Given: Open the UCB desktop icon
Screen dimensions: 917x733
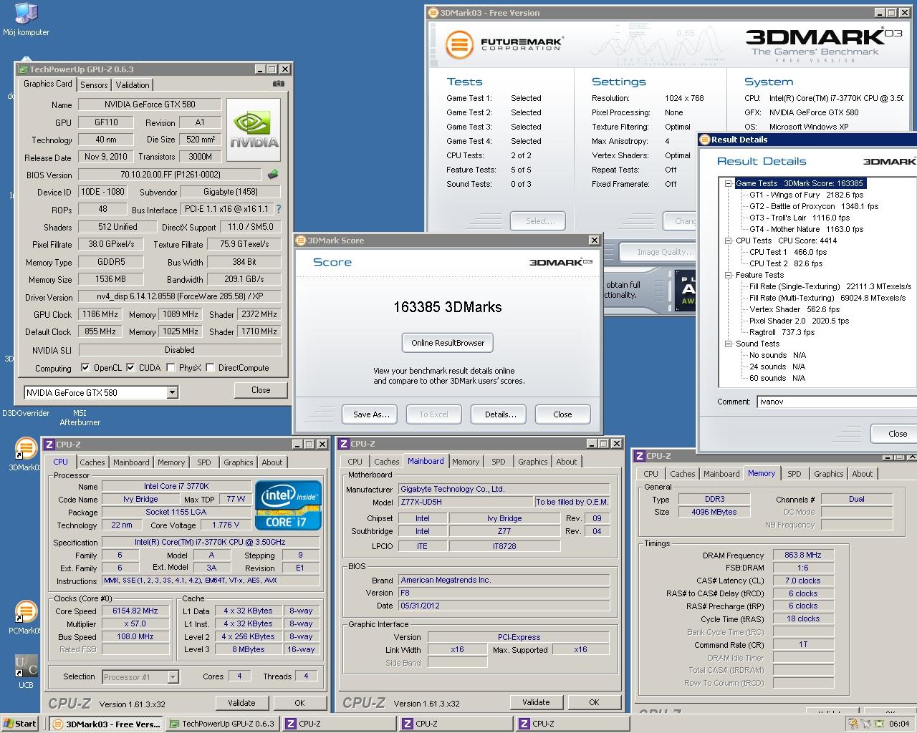Looking at the screenshot, I should (26, 671).
